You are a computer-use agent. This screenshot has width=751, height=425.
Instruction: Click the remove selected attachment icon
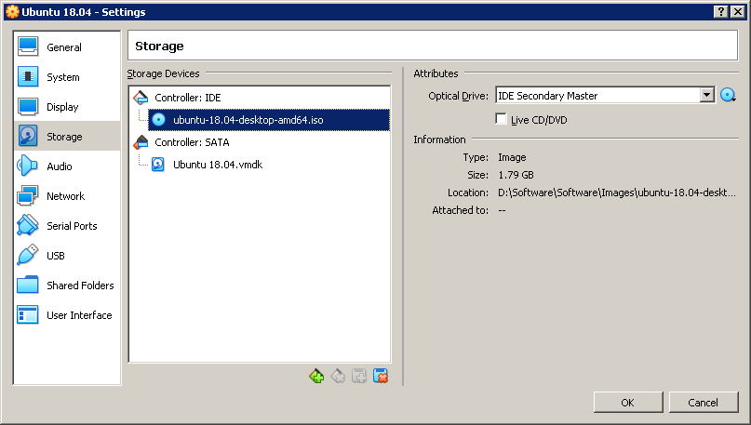[x=381, y=377]
